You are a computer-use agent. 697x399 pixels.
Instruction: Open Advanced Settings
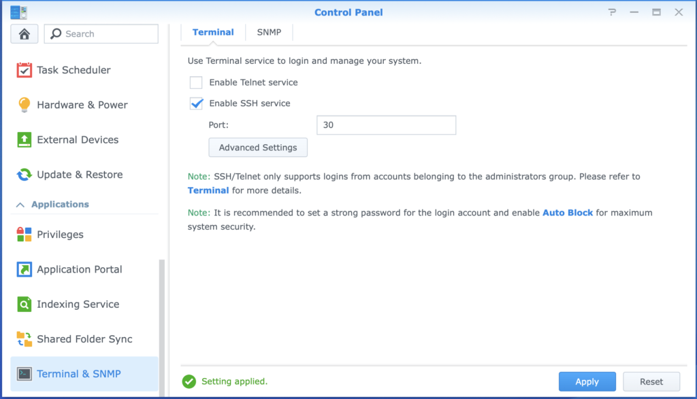tap(258, 148)
